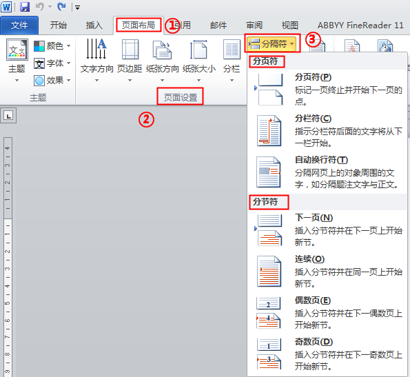Click the 页边距 margins icon
The image size is (410, 377).
point(130,50)
